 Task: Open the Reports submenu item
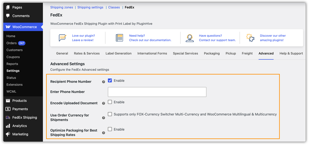(x=12, y=64)
